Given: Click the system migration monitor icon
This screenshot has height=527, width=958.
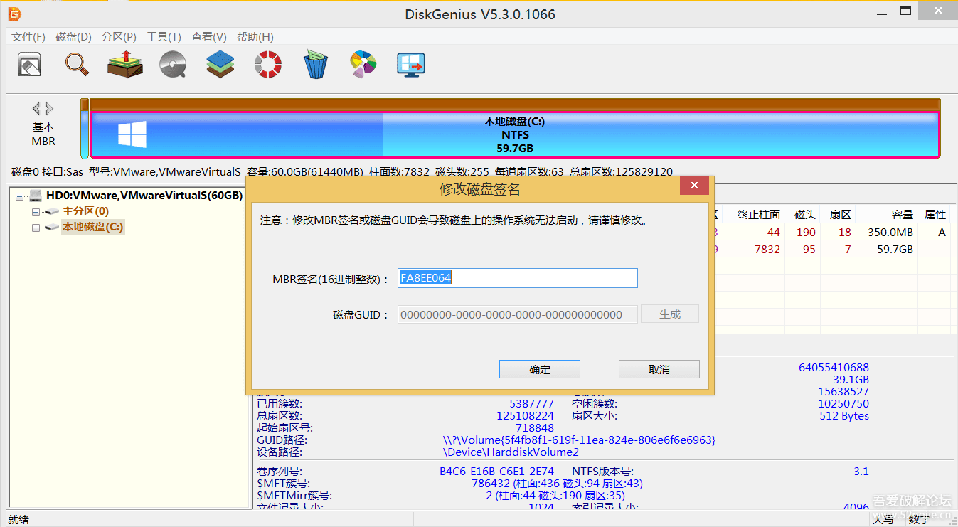Looking at the screenshot, I should pos(410,64).
